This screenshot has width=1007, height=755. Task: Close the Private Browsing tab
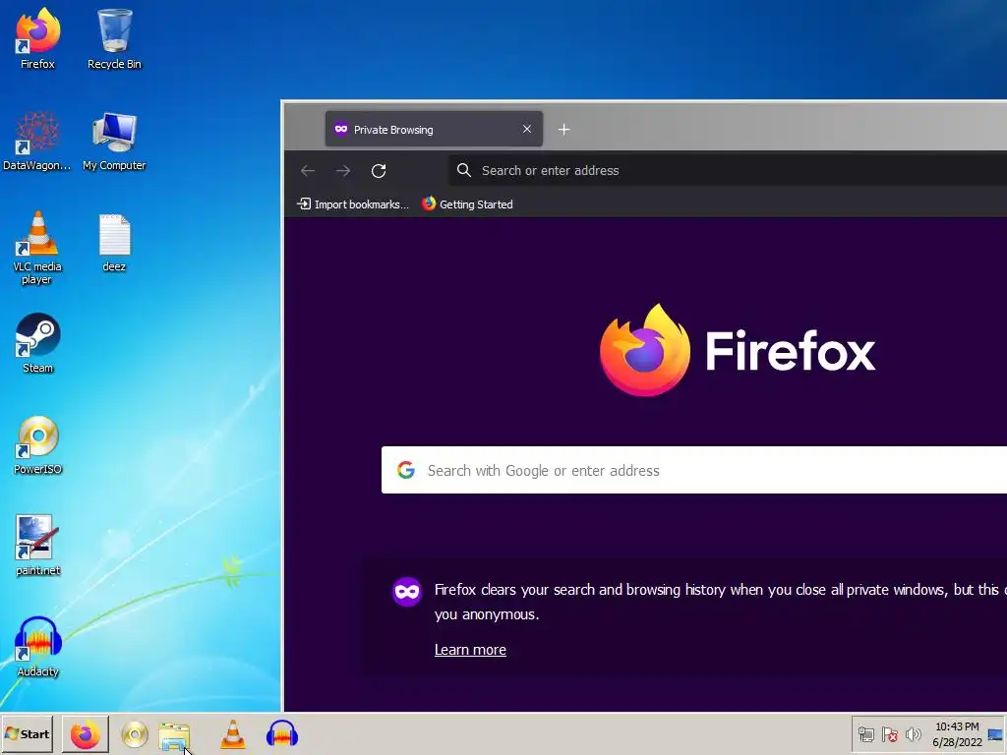(527, 129)
